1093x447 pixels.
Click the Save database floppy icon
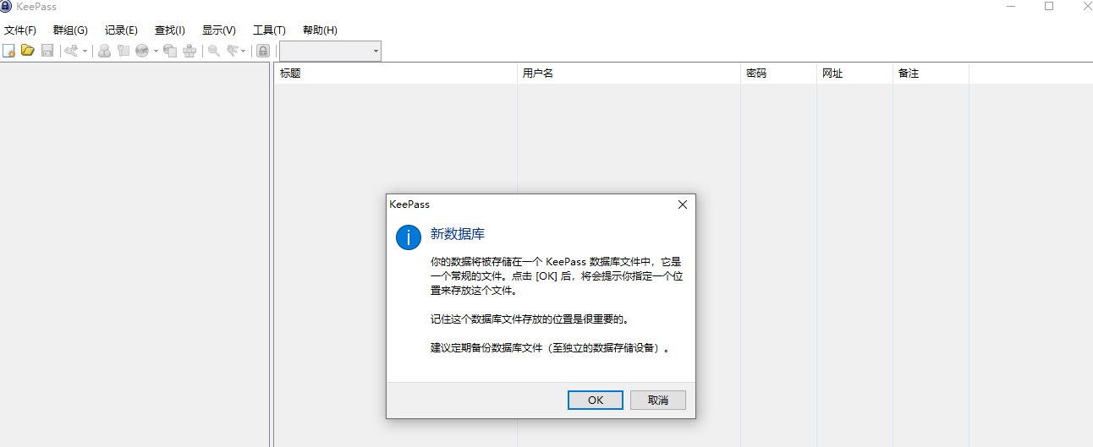coord(47,51)
